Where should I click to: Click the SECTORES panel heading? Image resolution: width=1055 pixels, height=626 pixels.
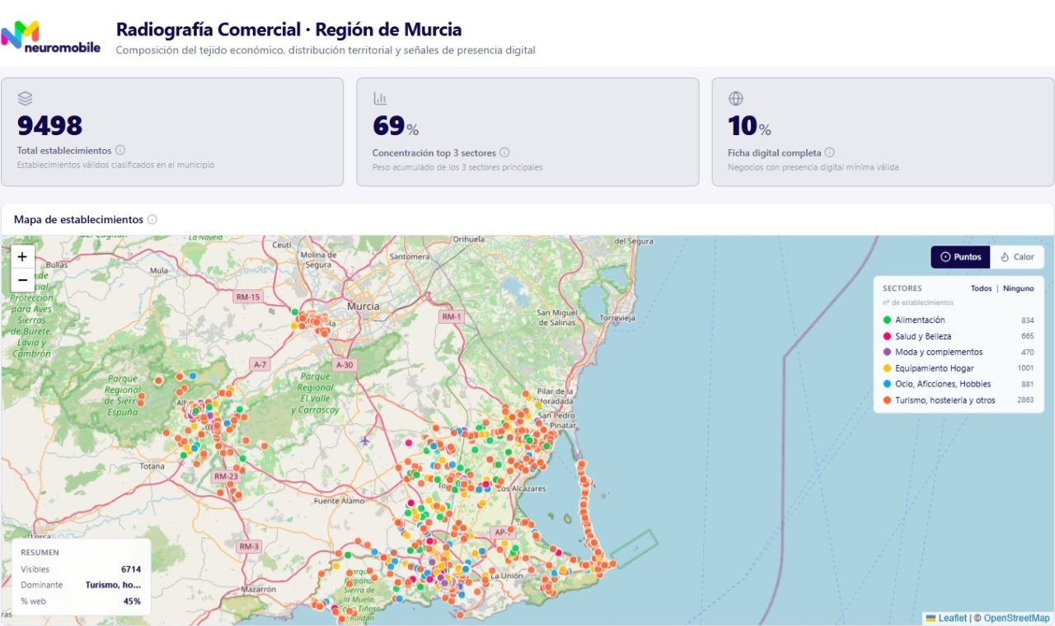click(x=903, y=288)
